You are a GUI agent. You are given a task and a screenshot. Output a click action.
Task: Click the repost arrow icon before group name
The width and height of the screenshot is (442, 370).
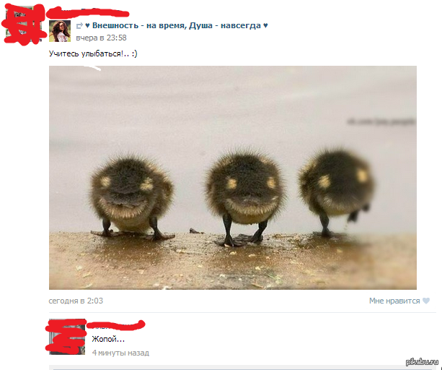click(x=79, y=26)
